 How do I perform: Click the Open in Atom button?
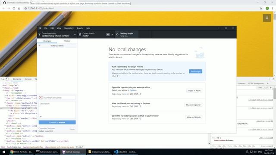pyautogui.click(x=194, y=91)
